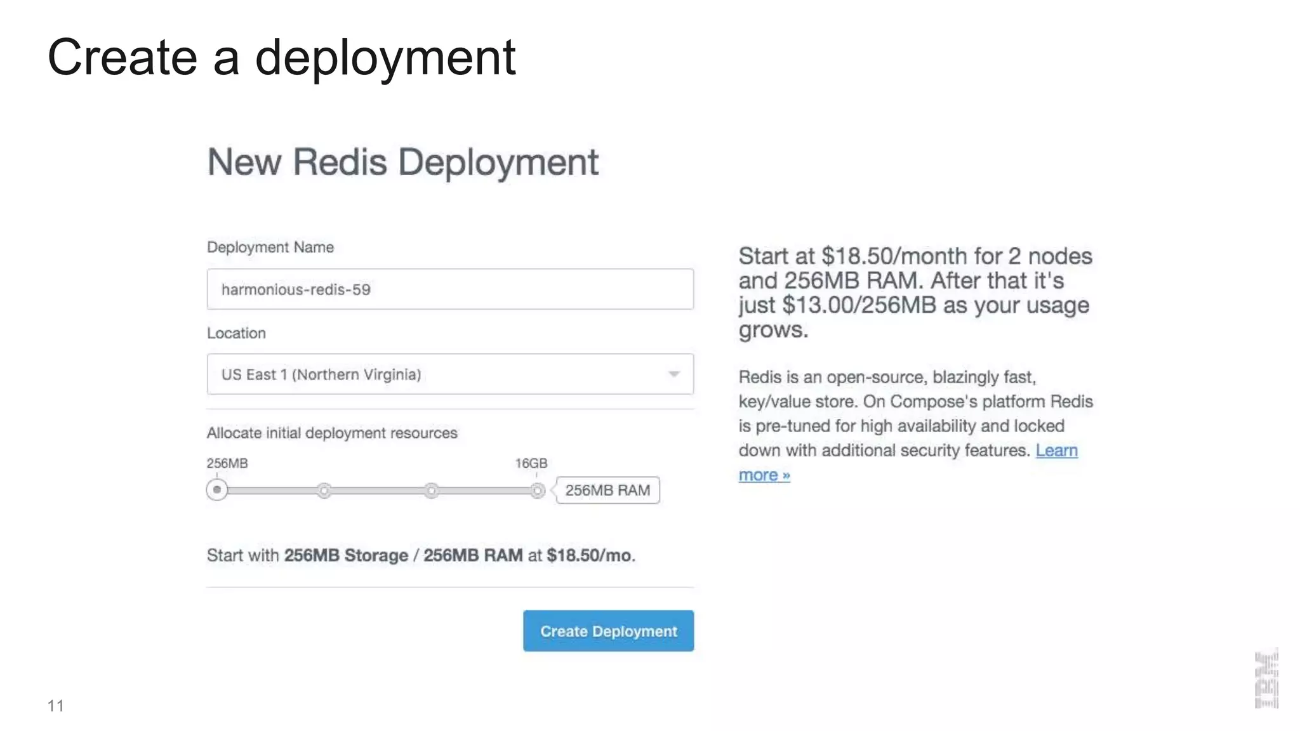Click the 'Start at $18.50/month' pricing text
Image resolution: width=1300 pixels, height=731 pixels.
(915, 293)
